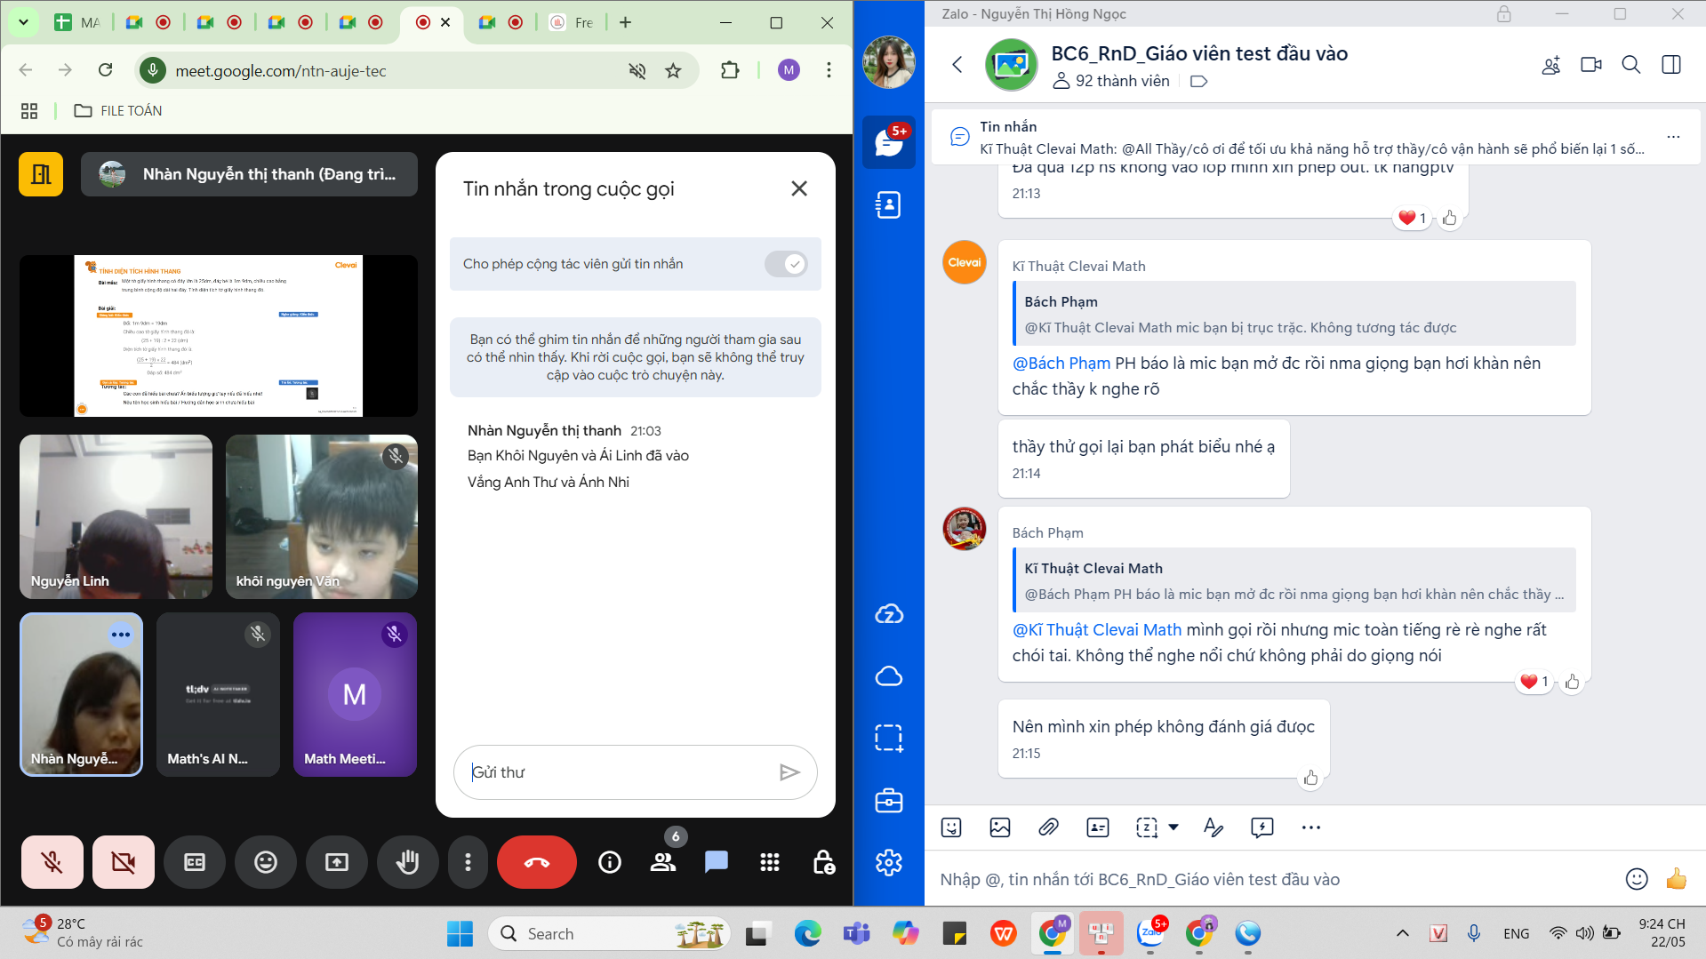Open the Windows Start menu
1706x959 pixels.
(x=460, y=934)
